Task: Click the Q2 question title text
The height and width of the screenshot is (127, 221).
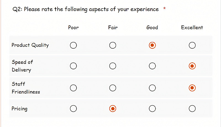Action: 86,9
